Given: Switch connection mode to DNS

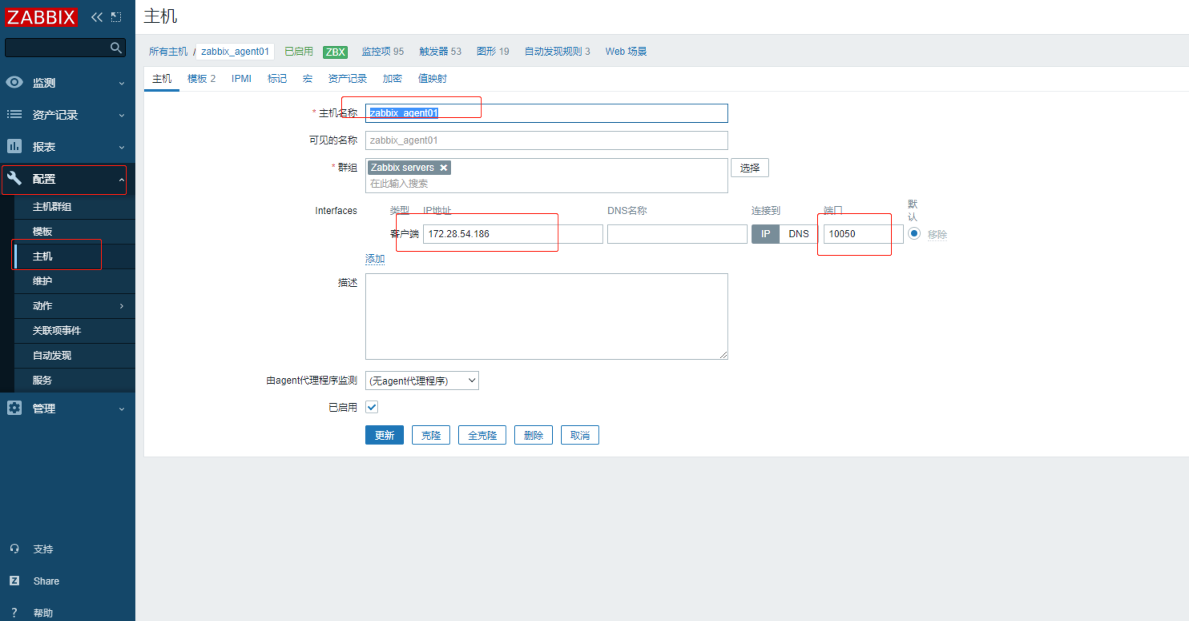Looking at the screenshot, I should click(798, 234).
